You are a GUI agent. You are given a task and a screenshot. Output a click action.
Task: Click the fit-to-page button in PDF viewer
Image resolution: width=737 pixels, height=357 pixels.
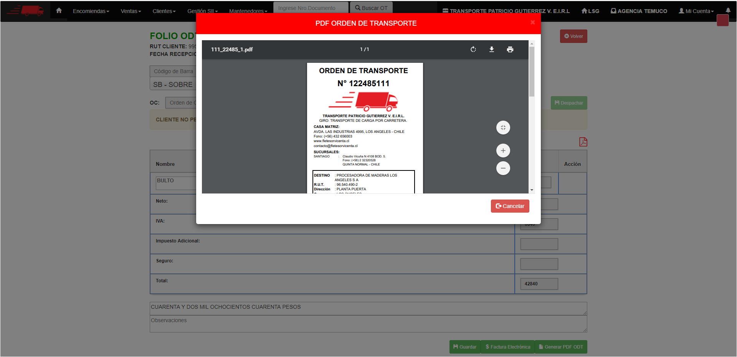click(503, 128)
